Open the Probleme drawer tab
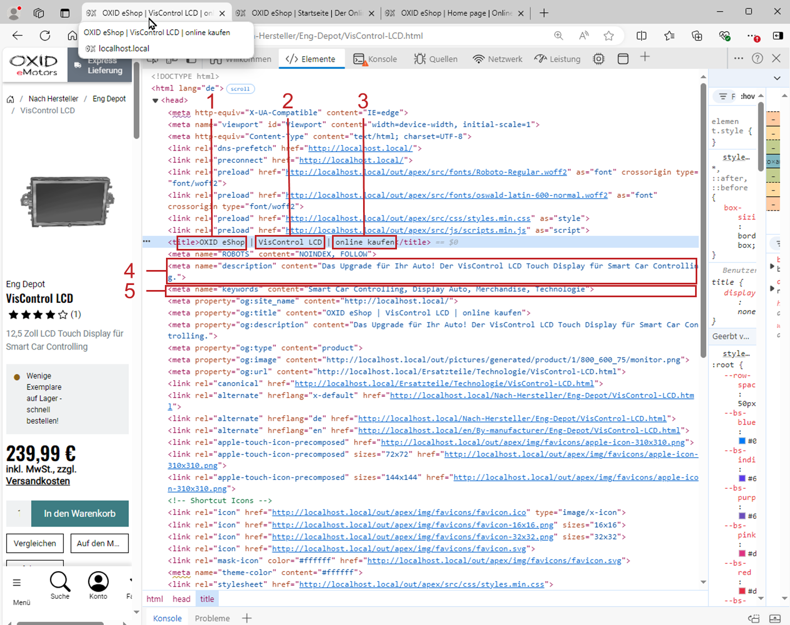Screen dimensions: 790x625 pos(212,618)
